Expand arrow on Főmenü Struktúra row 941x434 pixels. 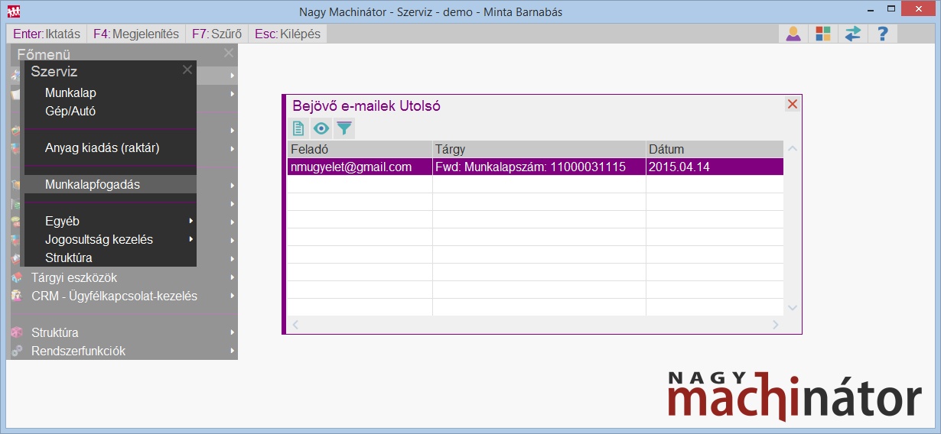click(x=232, y=332)
